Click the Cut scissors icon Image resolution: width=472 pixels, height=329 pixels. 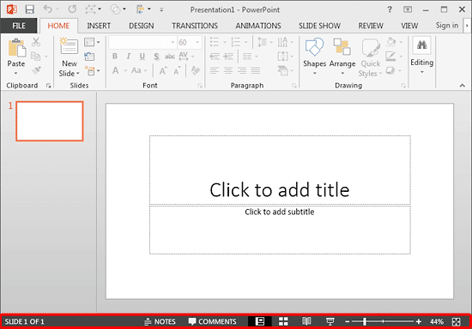point(36,42)
